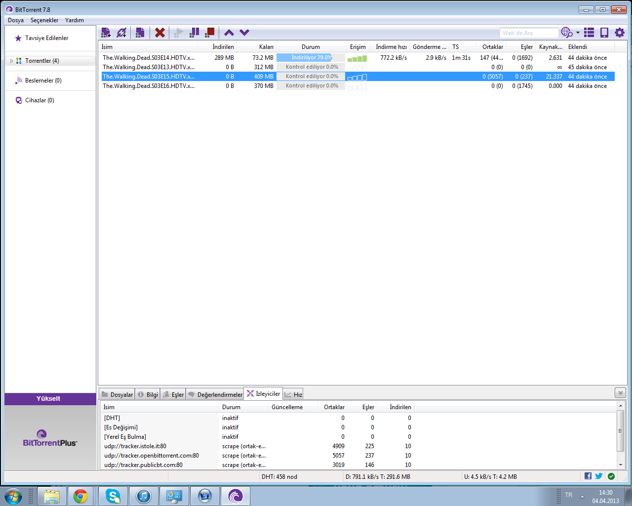
Task: Expand the Torrentler tree arrow
Action: pyautogui.click(x=11, y=61)
